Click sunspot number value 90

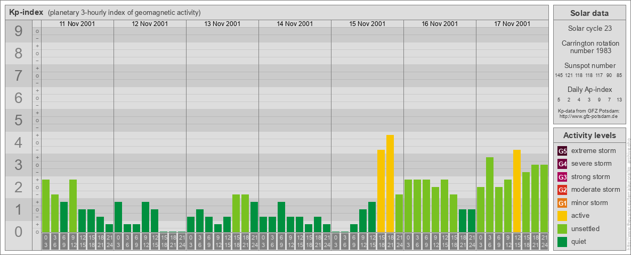tap(609, 75)
